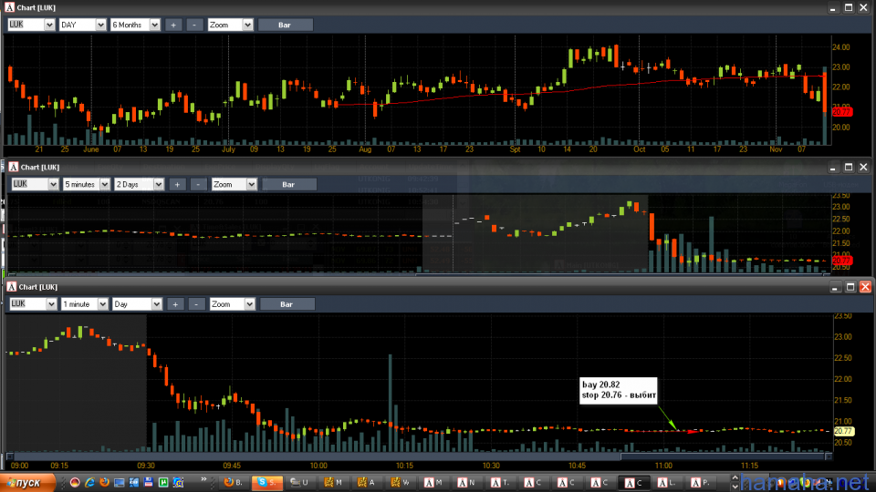
Task: Click Bar button in the 1 minute chart
Action: pyautogui.click(x=286, y=303)
